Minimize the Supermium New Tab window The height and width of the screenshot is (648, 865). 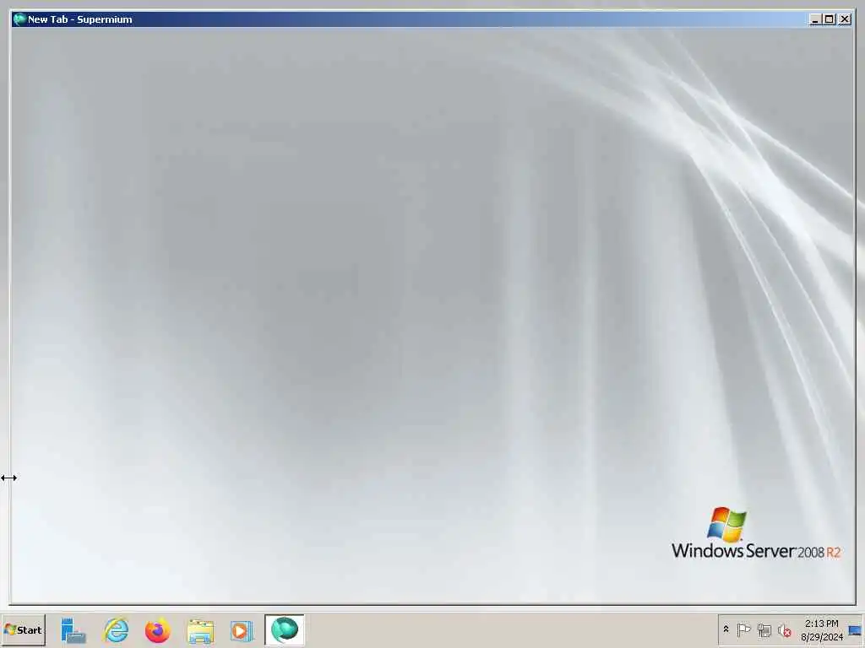pos(815,19)
